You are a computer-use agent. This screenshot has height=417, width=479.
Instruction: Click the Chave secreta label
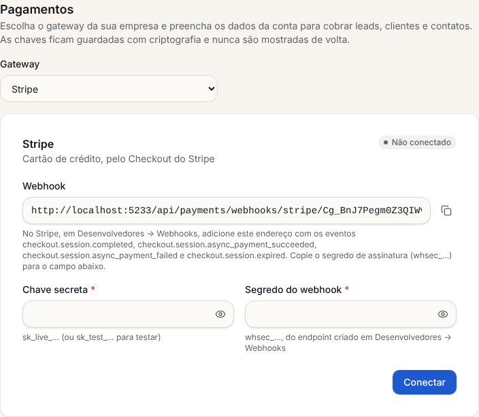click(x=55, y=290)
